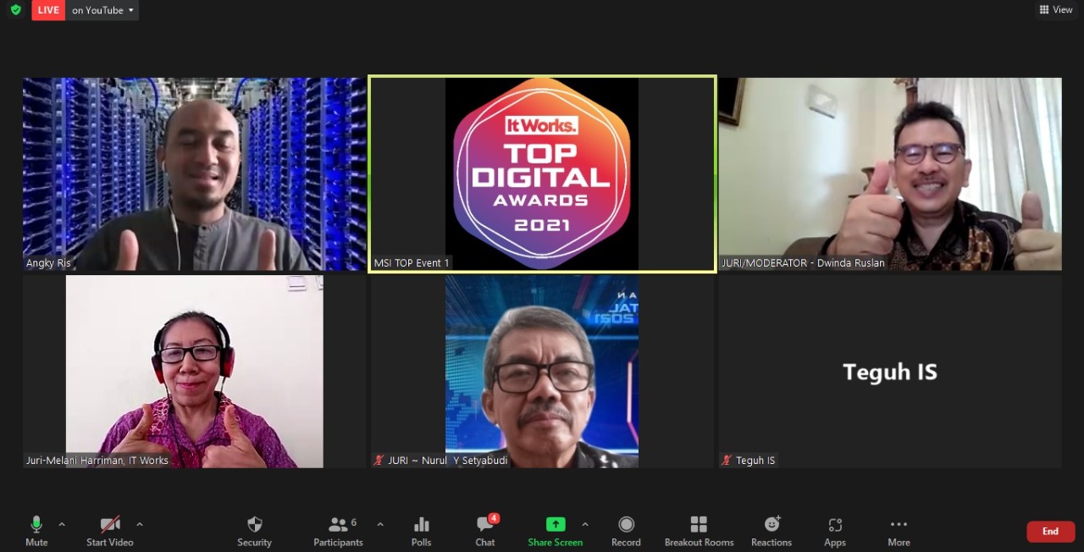Expand video options arrow beside Start Video
Screen dimensions: 1084x552
coord(140,524)
